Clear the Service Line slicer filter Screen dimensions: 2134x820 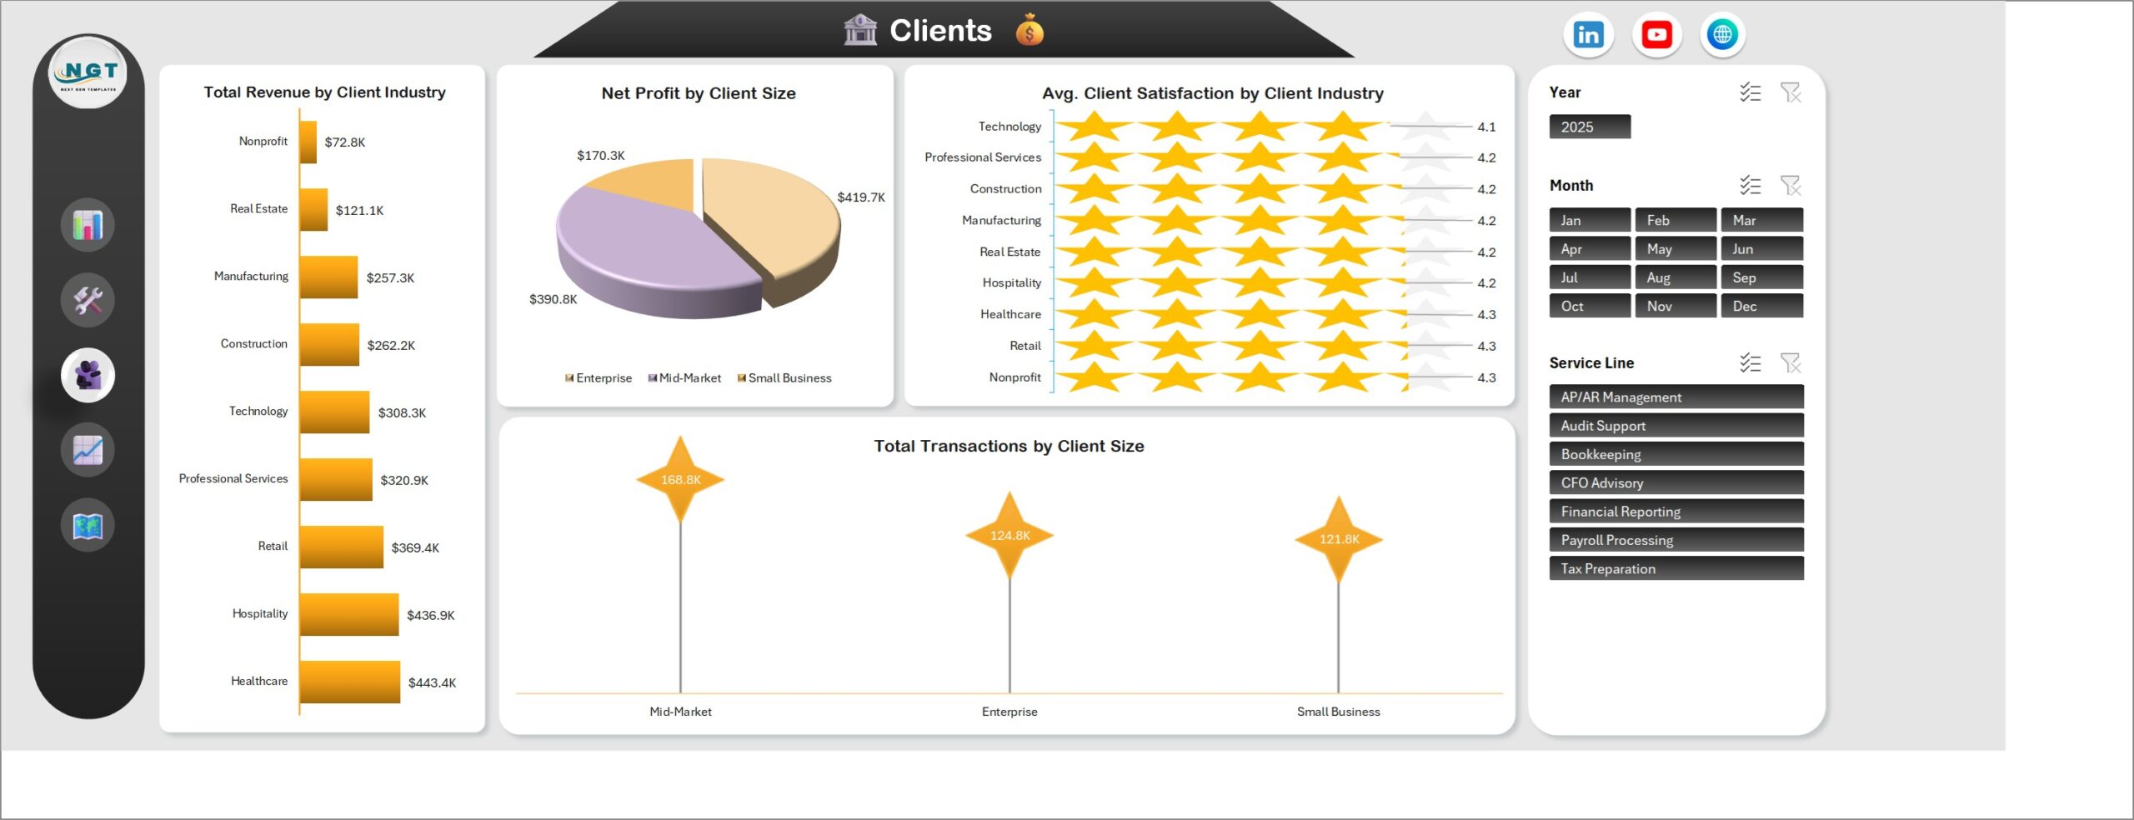point(1791,362)
